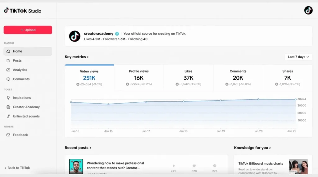Click the Inspirations lightbulb icon
Image resolution: width=318 pixels, height=177 pixels.
[x=8, y=98]
